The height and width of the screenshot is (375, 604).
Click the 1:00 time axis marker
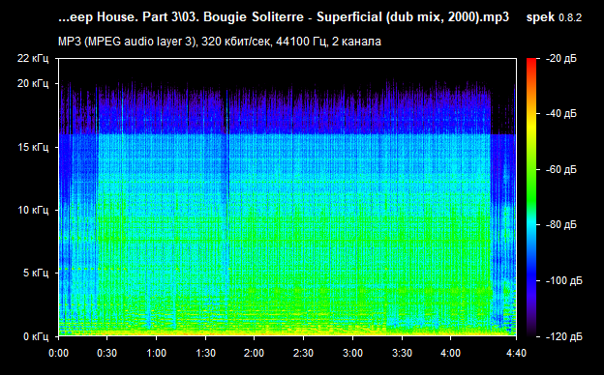point(156,353)
